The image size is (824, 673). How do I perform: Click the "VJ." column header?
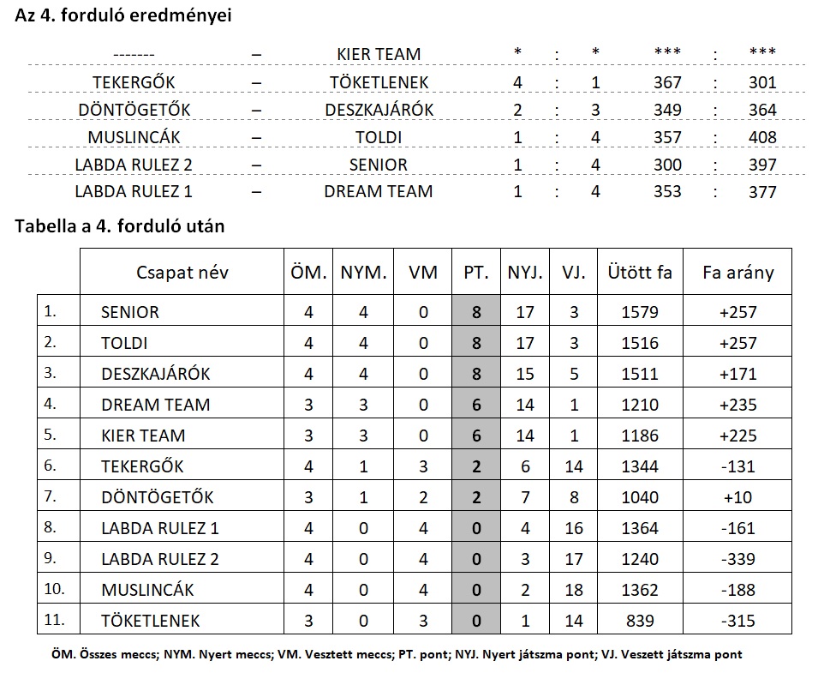[574, 273]
